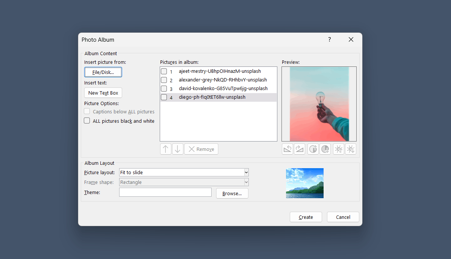The image size is (451, 259).
Task: Check the david-kovalenko picture checkbox
Action: (x=164, y=88)
